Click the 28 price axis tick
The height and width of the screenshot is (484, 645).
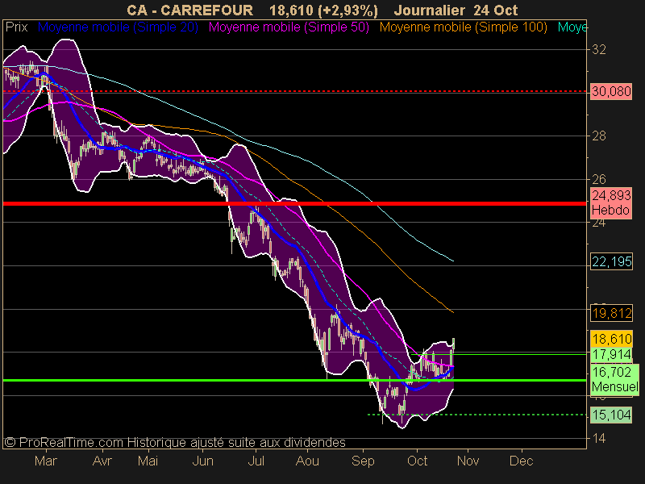point(598,136)
